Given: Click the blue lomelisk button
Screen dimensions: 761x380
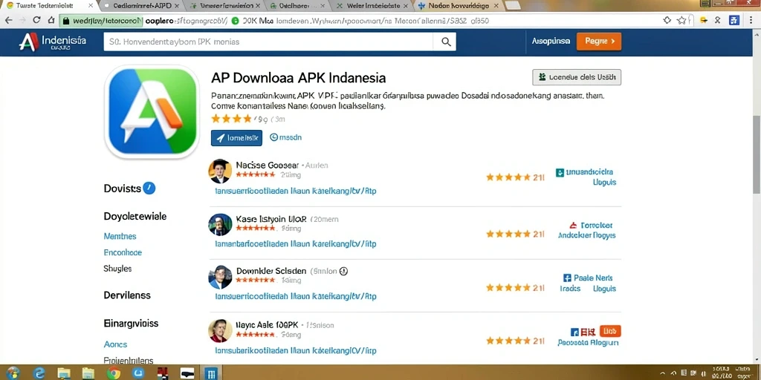Looking at the screenshot, I should 236,137.
